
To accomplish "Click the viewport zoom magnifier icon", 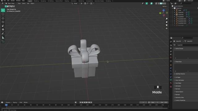I will coord(166,19).
